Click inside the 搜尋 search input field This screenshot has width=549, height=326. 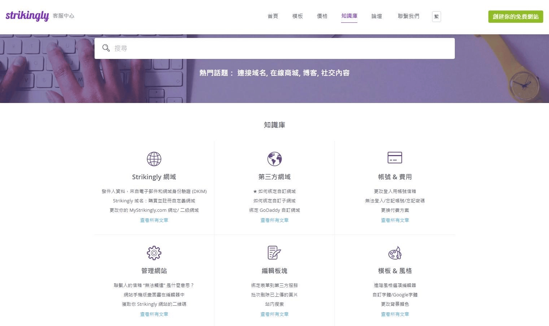253,48
